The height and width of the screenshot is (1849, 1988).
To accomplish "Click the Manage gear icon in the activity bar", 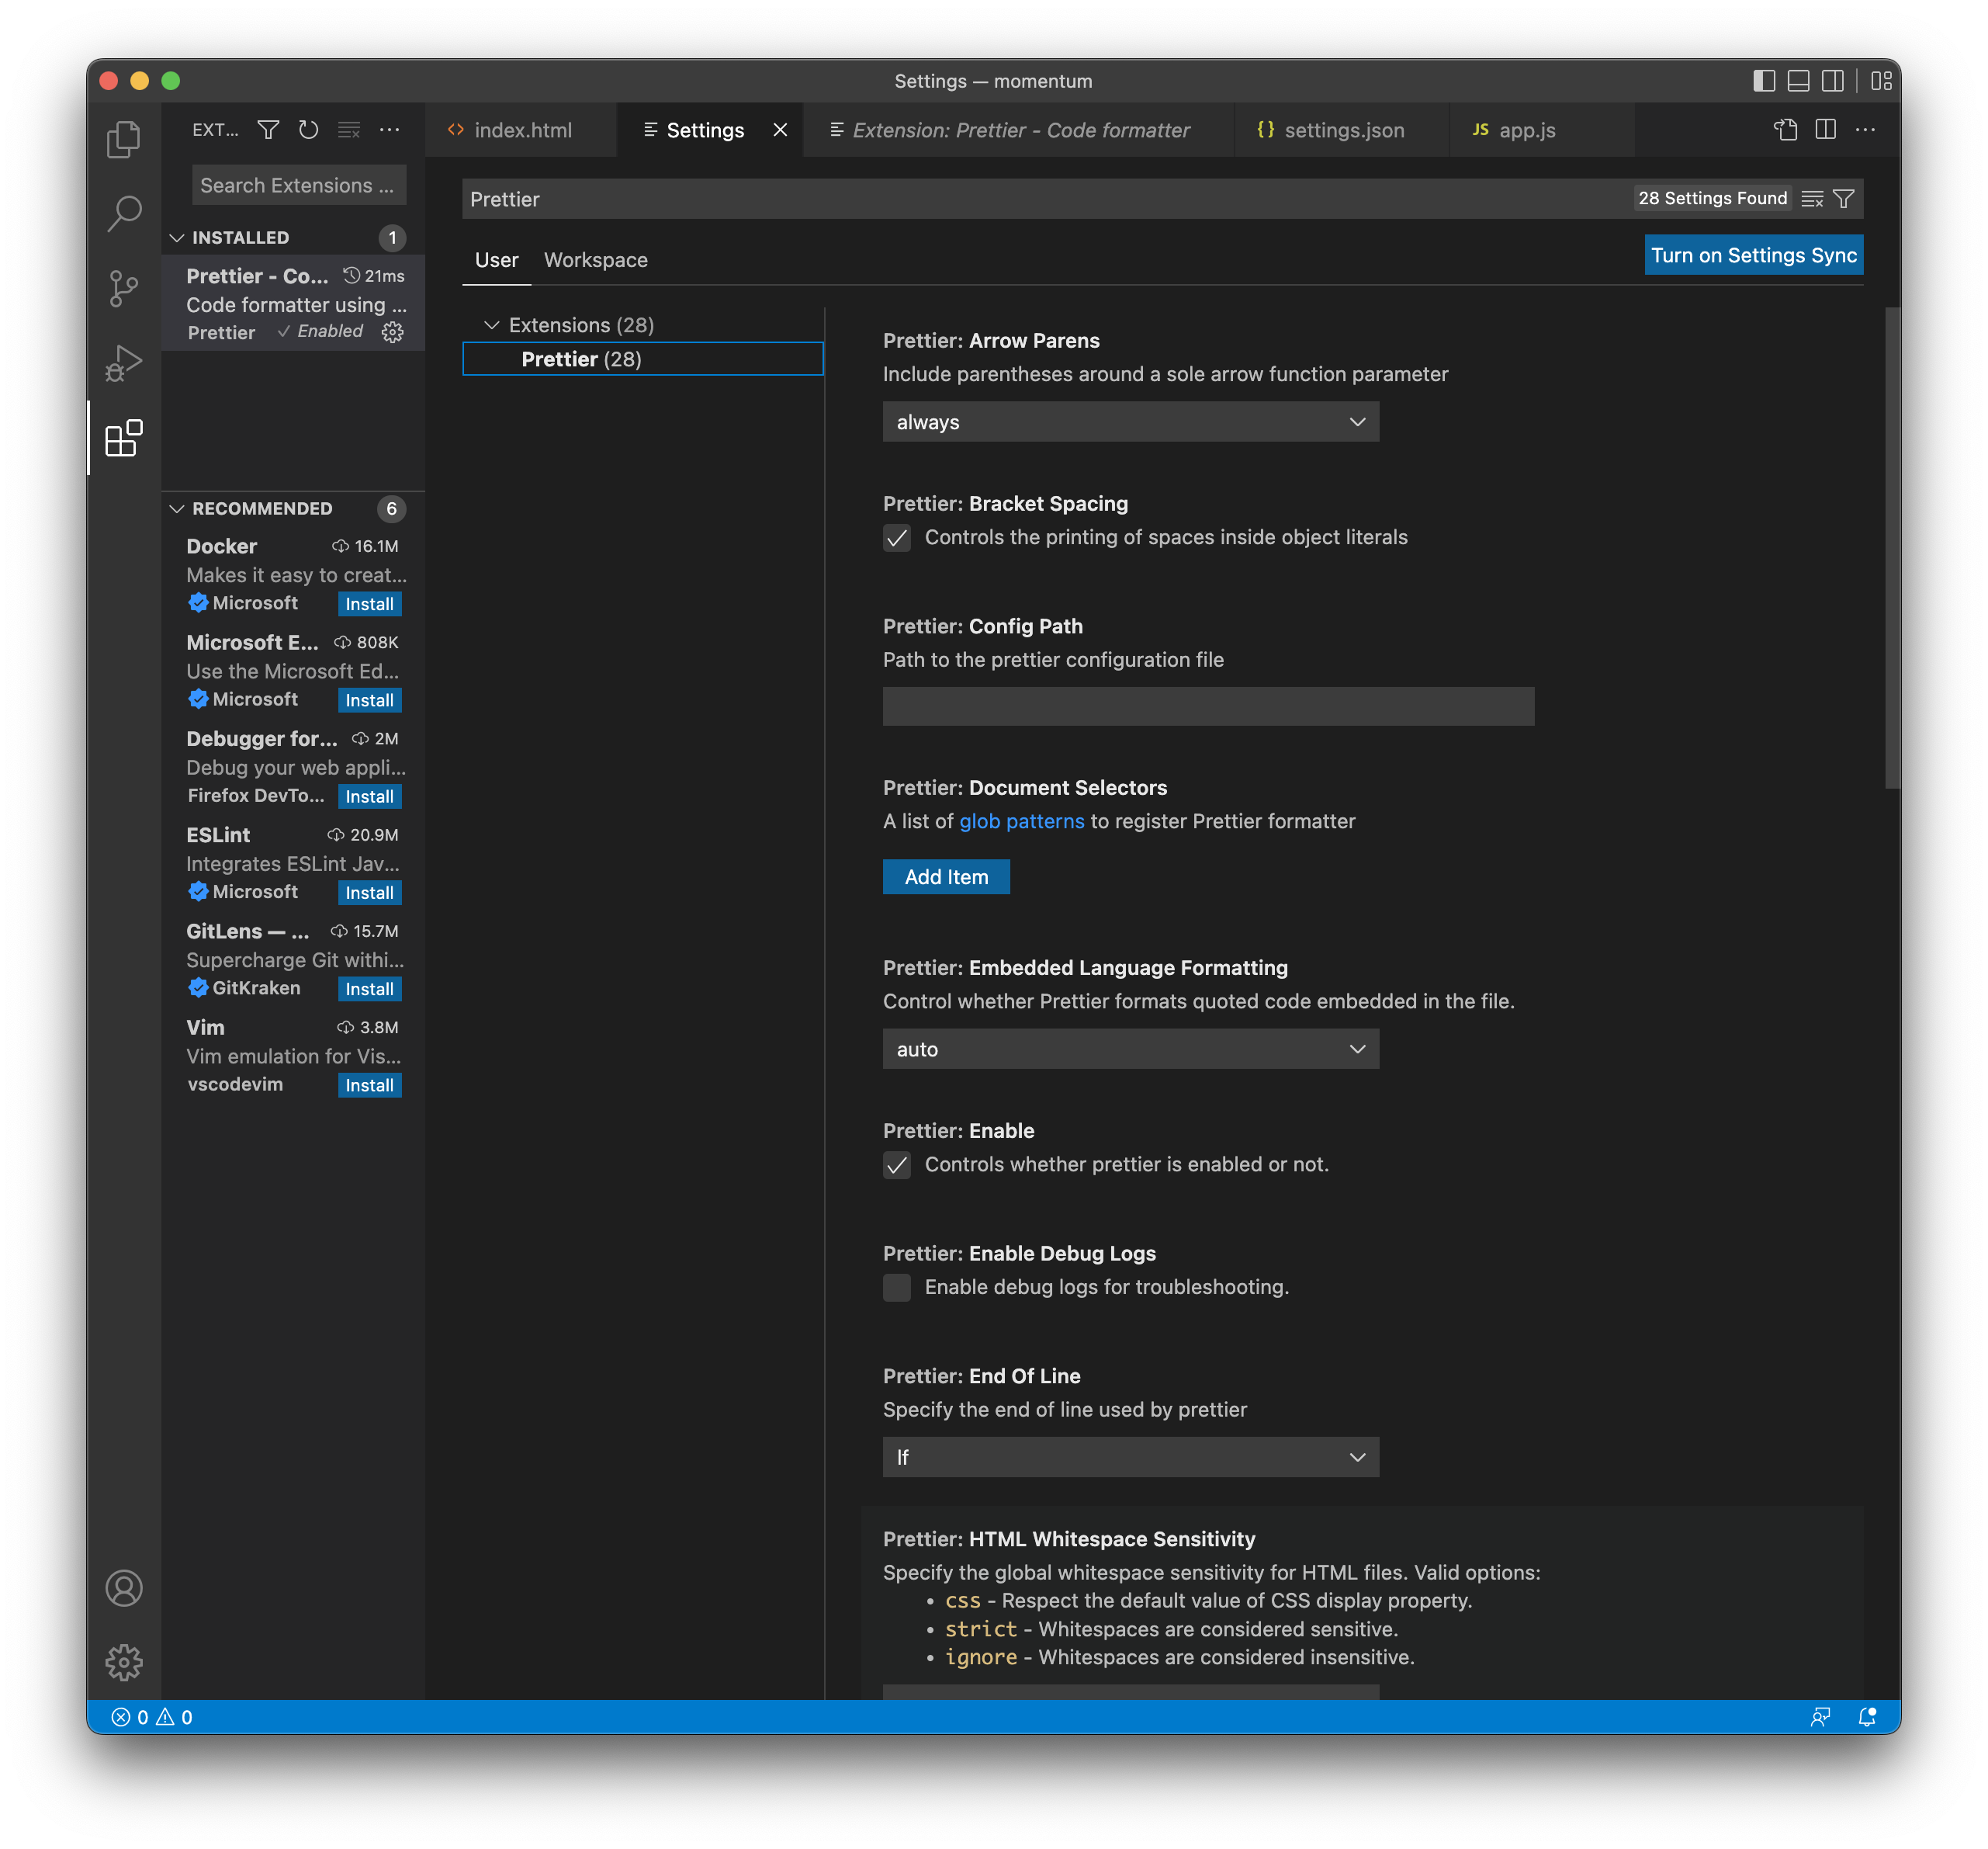I will 124,1662.
